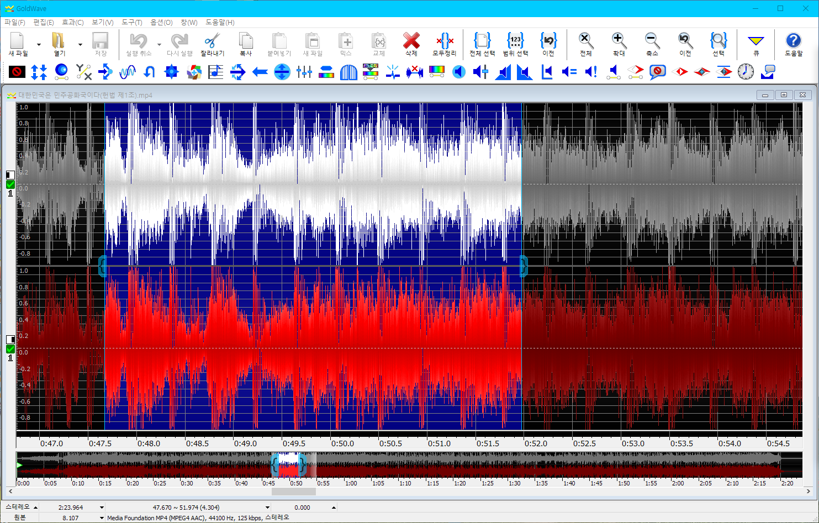
Task: Click the Fade Out triangle icon
Action: coord(525,72)
